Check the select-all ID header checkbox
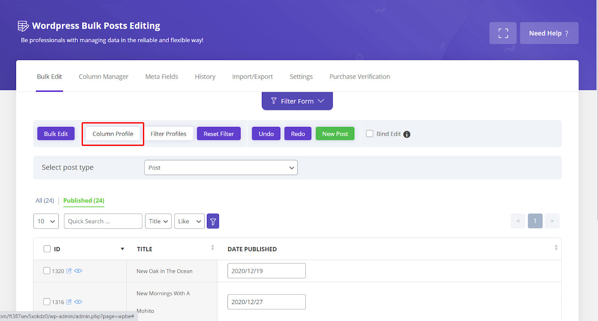The width and height of the screenshot is (598, 321). (x=47, y=249)
